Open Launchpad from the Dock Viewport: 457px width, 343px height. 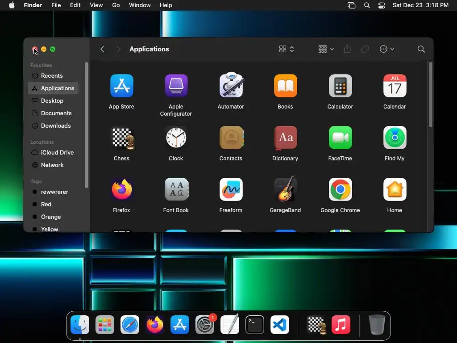point(105,325)
